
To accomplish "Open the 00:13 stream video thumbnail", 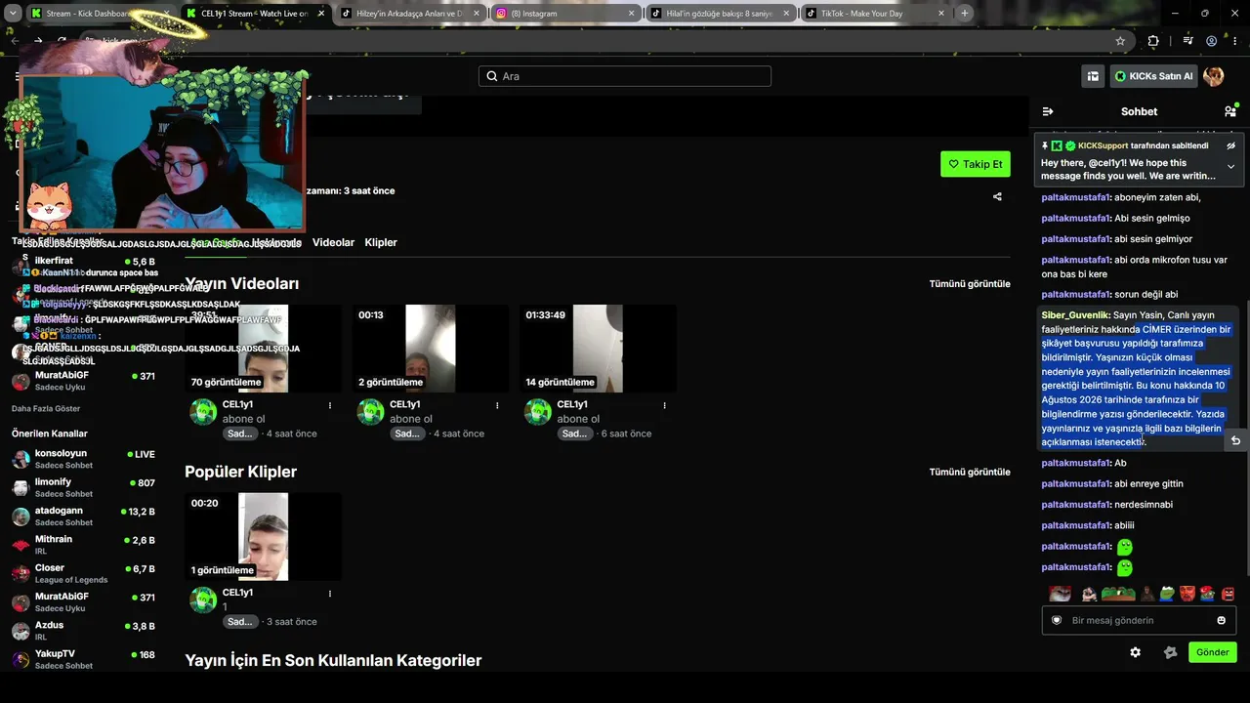I will pyautogui.click(x=431, y=349).
